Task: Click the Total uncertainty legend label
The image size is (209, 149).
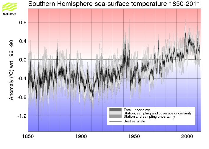Action: point(137,110)
